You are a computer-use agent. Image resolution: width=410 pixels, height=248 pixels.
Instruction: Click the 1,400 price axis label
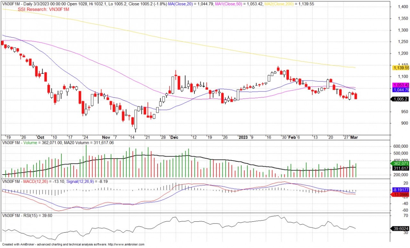pos(402,7)
